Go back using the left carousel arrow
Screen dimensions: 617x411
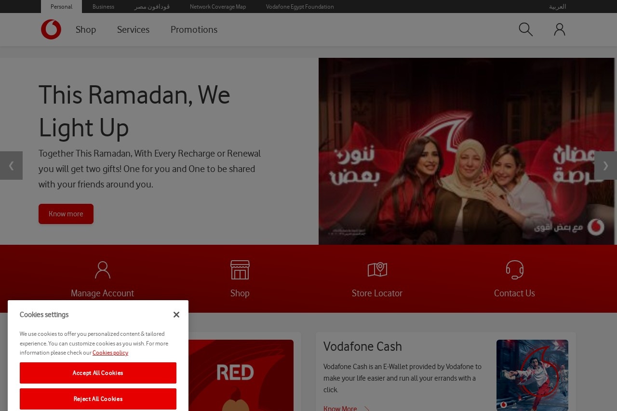[11, 165]
